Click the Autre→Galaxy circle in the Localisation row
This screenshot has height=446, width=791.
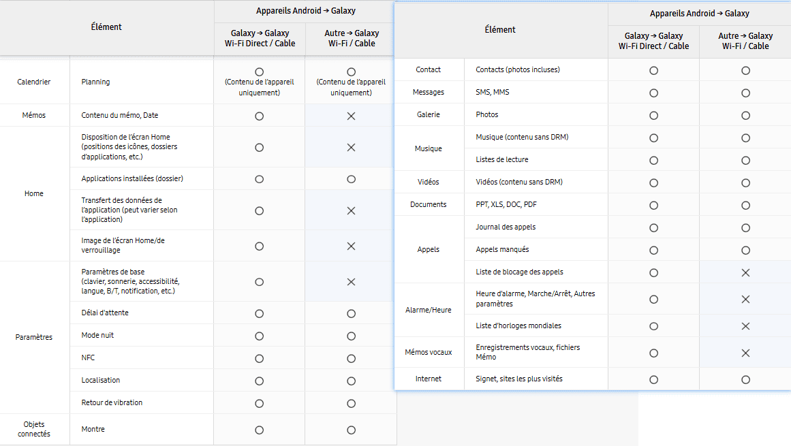click(x=351, y=381)
